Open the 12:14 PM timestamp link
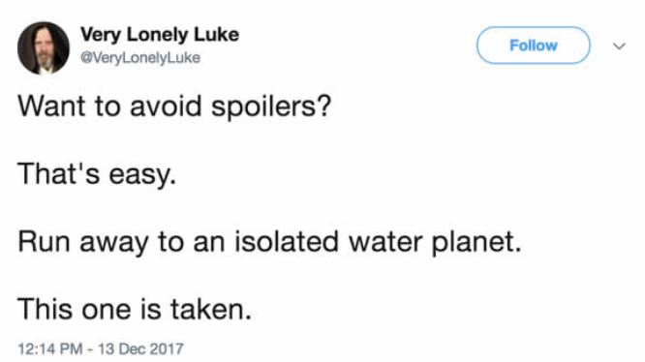 49,348
